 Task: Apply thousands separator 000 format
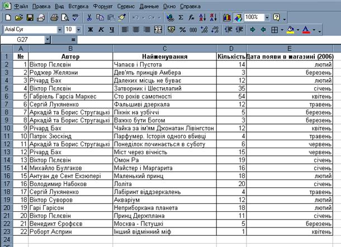(x=193, y=30)
